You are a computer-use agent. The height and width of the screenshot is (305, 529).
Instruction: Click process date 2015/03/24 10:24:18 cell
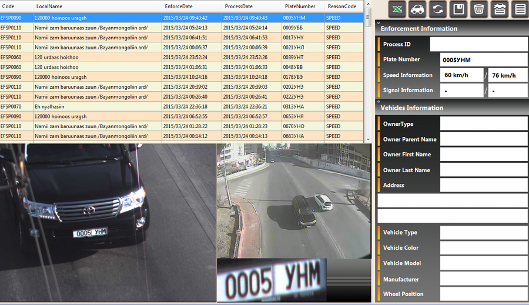pyautogui.click(x=252, y=77)
